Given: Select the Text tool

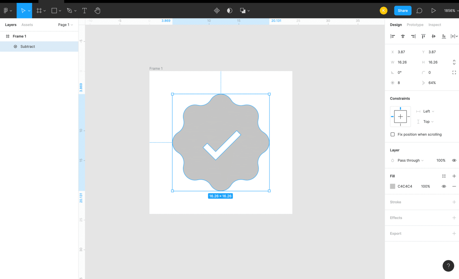Looking at the screenshot, I should [x=84, y=11].
